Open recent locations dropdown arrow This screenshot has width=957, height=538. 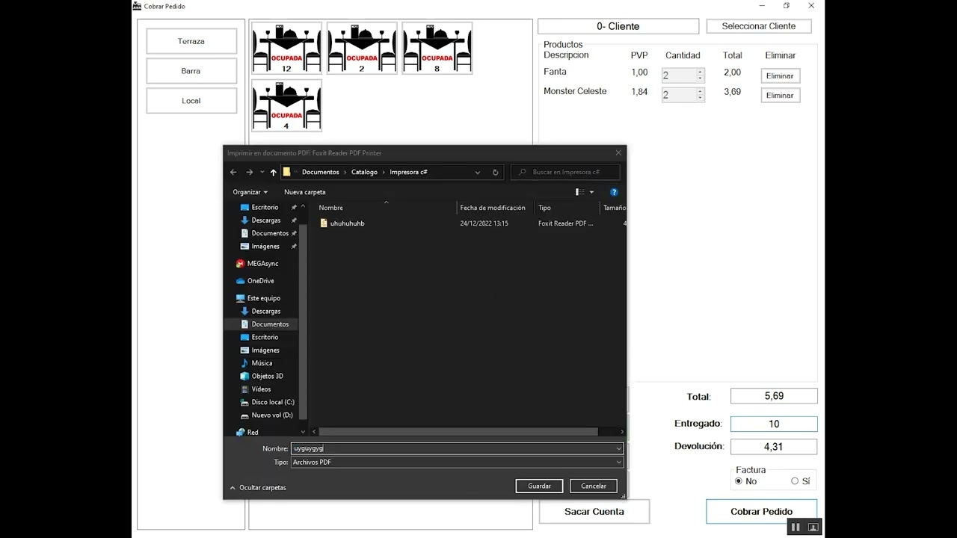click(x=262, y=173)
